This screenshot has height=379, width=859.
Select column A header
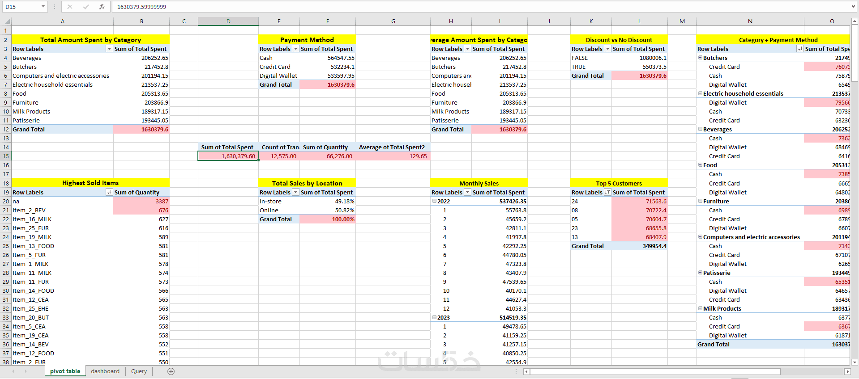point(63,21)
